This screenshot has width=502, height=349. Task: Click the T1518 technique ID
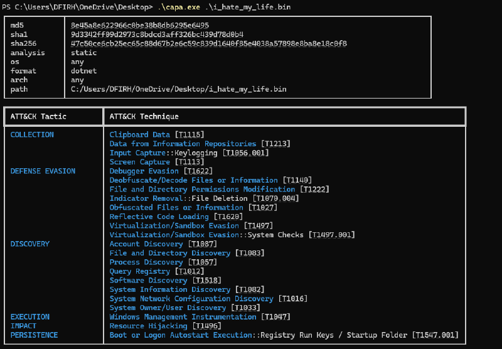click(207, 281)
